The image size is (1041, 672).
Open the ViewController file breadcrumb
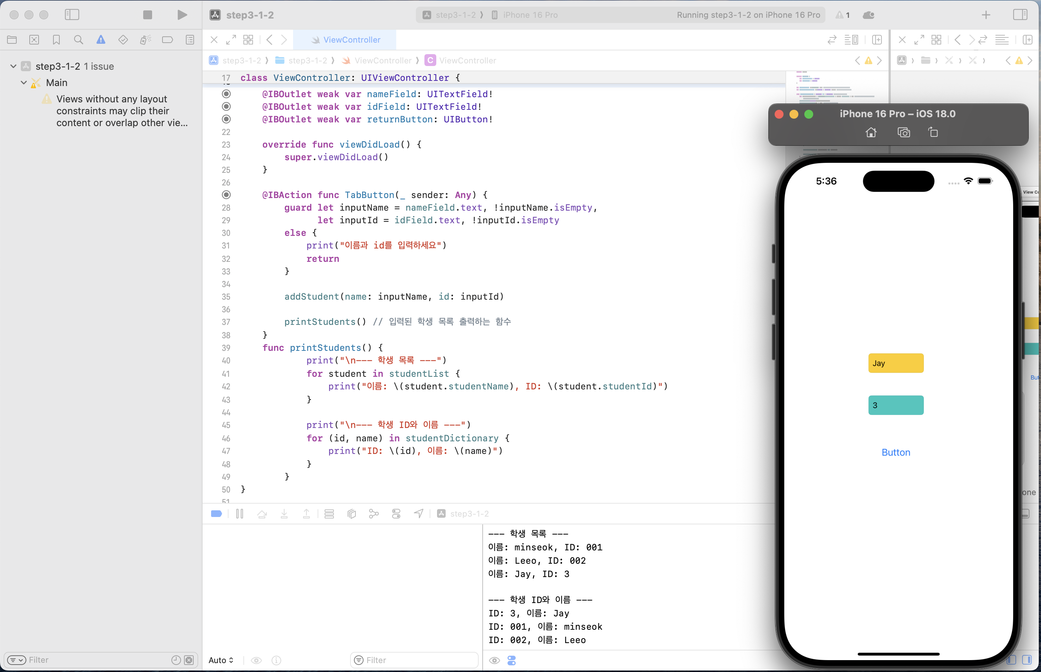377,60
